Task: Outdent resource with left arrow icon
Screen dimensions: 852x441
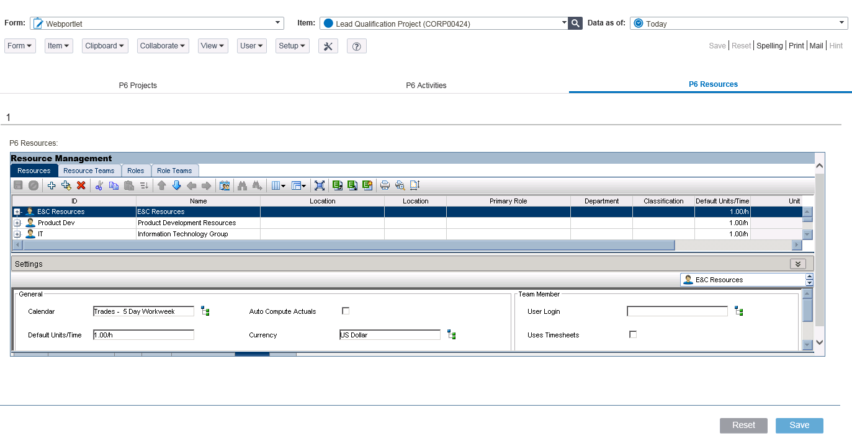Action: [x=192, y=185]
